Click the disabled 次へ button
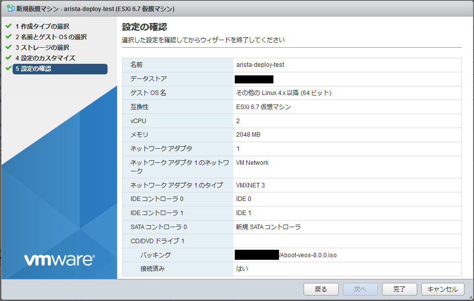This screenshot has height=301, width=474. (360, 289)
